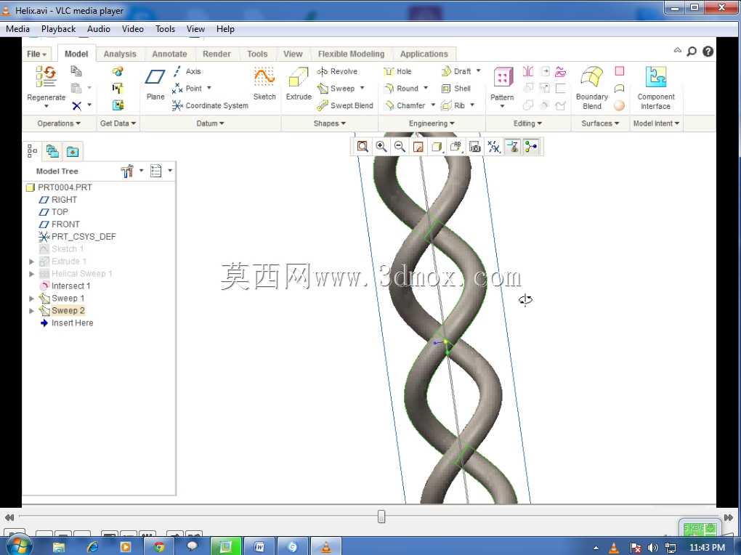Expand the Sweep 1 tree node

pyautogui.click(x=32, y=299)
